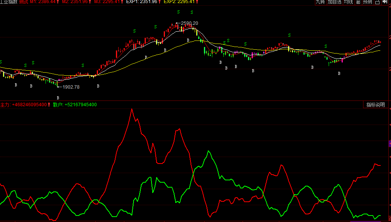This screenshot has height=222, width=391.
Task: Open the 窗 window icon
Action: tap(358, 2)
